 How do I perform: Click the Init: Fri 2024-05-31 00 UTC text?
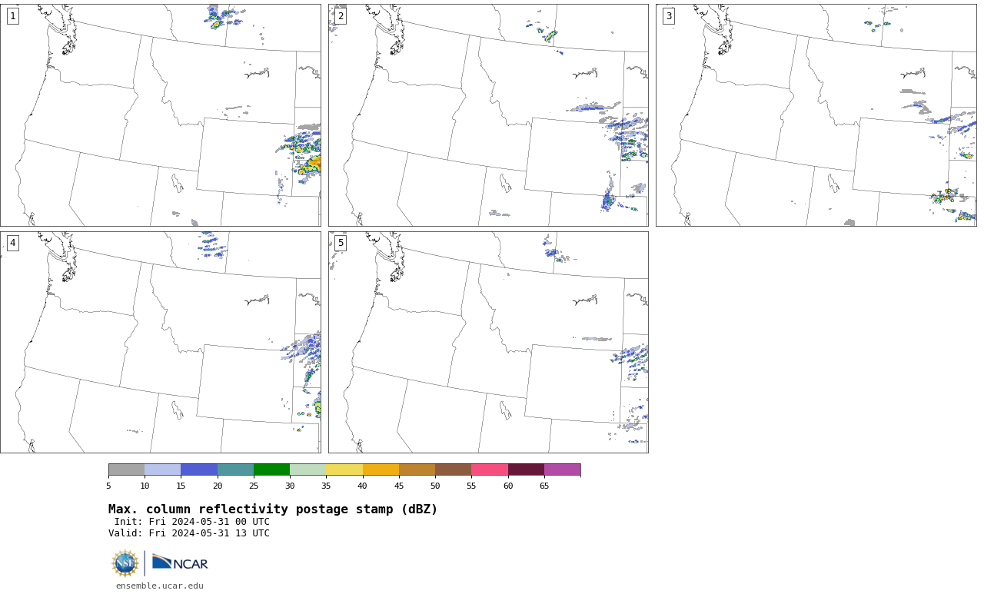pos(192,522)
